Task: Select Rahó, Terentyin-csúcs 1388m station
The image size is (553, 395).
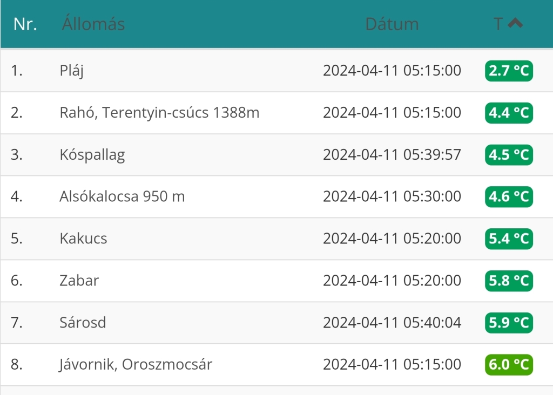Action: click(x=159, y=113)
